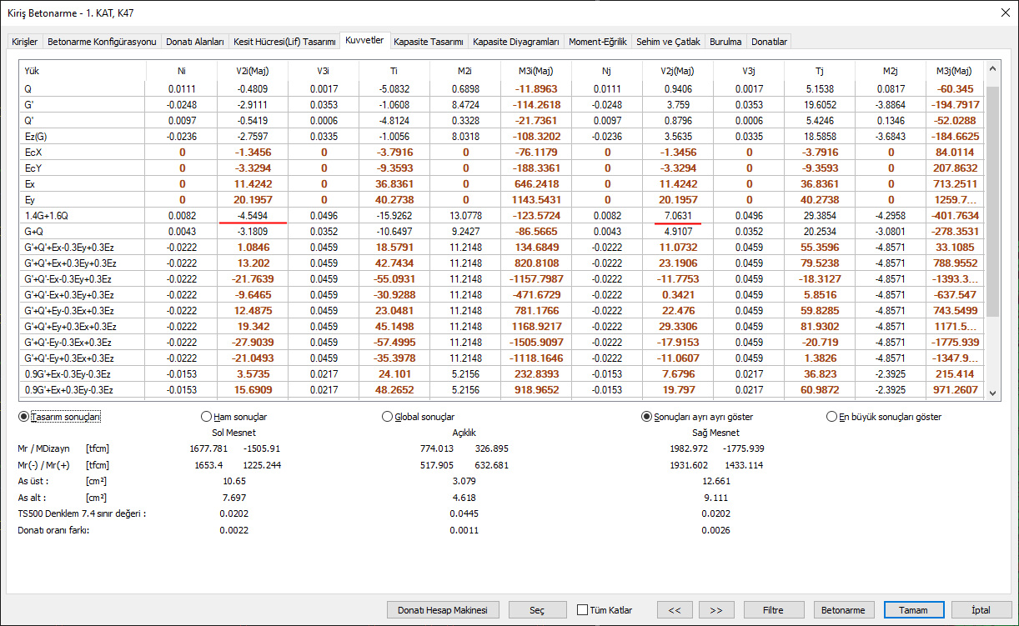The width and height of the screenshot is (1019, 626).
Task: Go to the Donatı Alanları tab
Action: click(x=194, y=42)
